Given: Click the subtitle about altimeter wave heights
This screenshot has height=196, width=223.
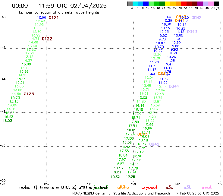Looking at the screenshot, I should [x=58, y=12].
